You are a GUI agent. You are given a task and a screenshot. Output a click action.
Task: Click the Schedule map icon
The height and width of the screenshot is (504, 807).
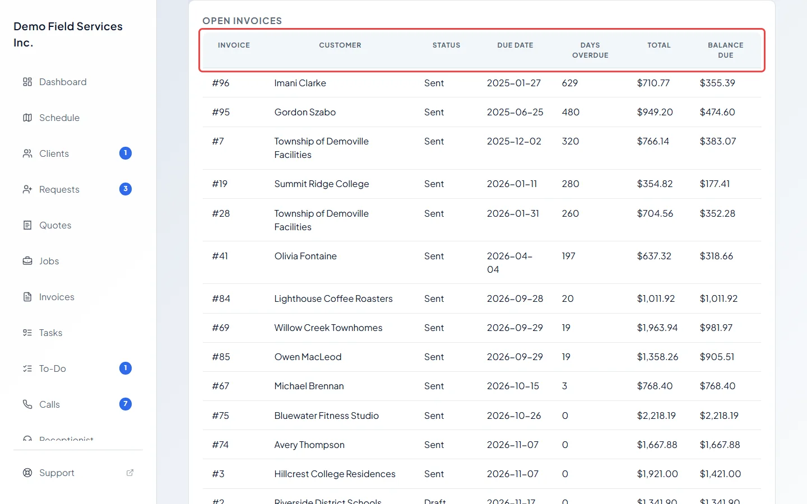point(27,118)
